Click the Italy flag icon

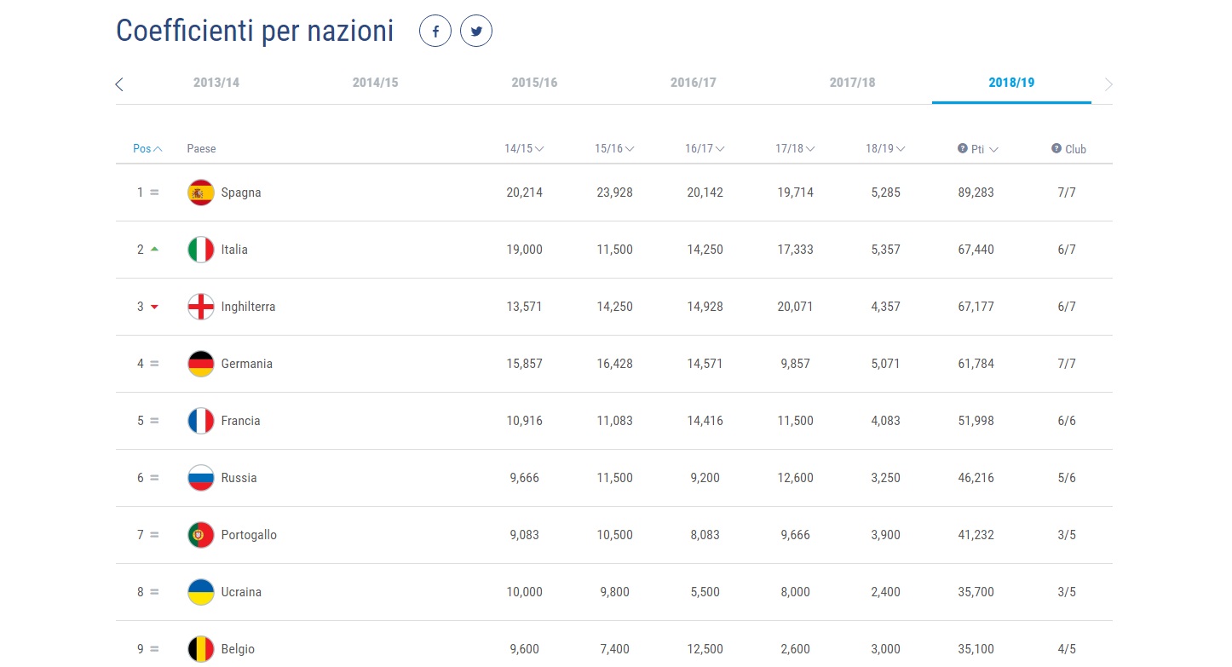tap(201, 250)
